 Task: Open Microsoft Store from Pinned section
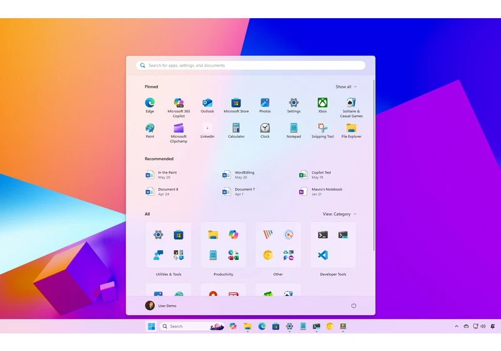pyautogui.click(x=236, y=105)
